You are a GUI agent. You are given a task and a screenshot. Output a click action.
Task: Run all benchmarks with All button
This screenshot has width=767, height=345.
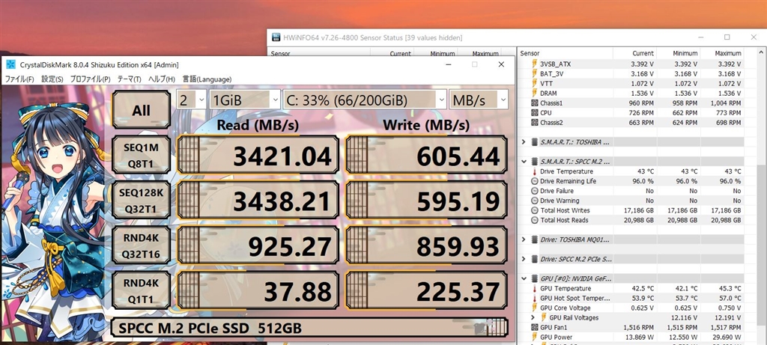click(141, 110)
